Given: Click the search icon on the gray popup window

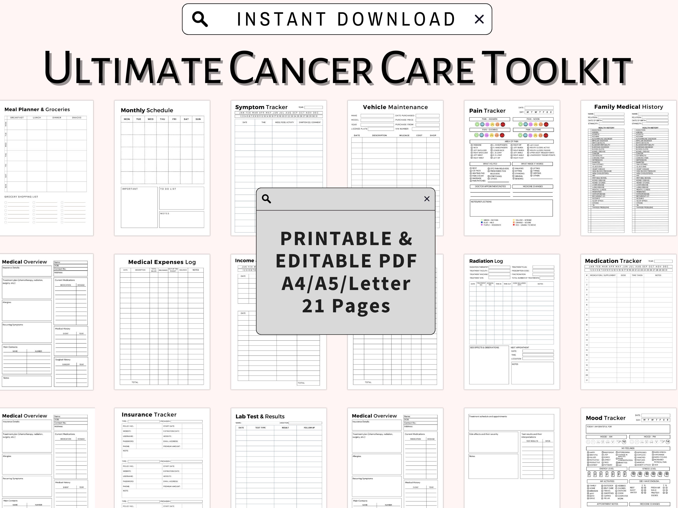Looking at the screenshot, I should click(x=267, y=199).
